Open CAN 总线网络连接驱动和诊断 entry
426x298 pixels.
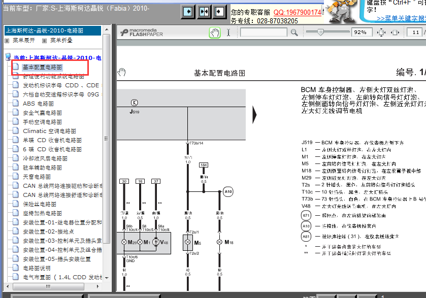click(x=62, y=186)
